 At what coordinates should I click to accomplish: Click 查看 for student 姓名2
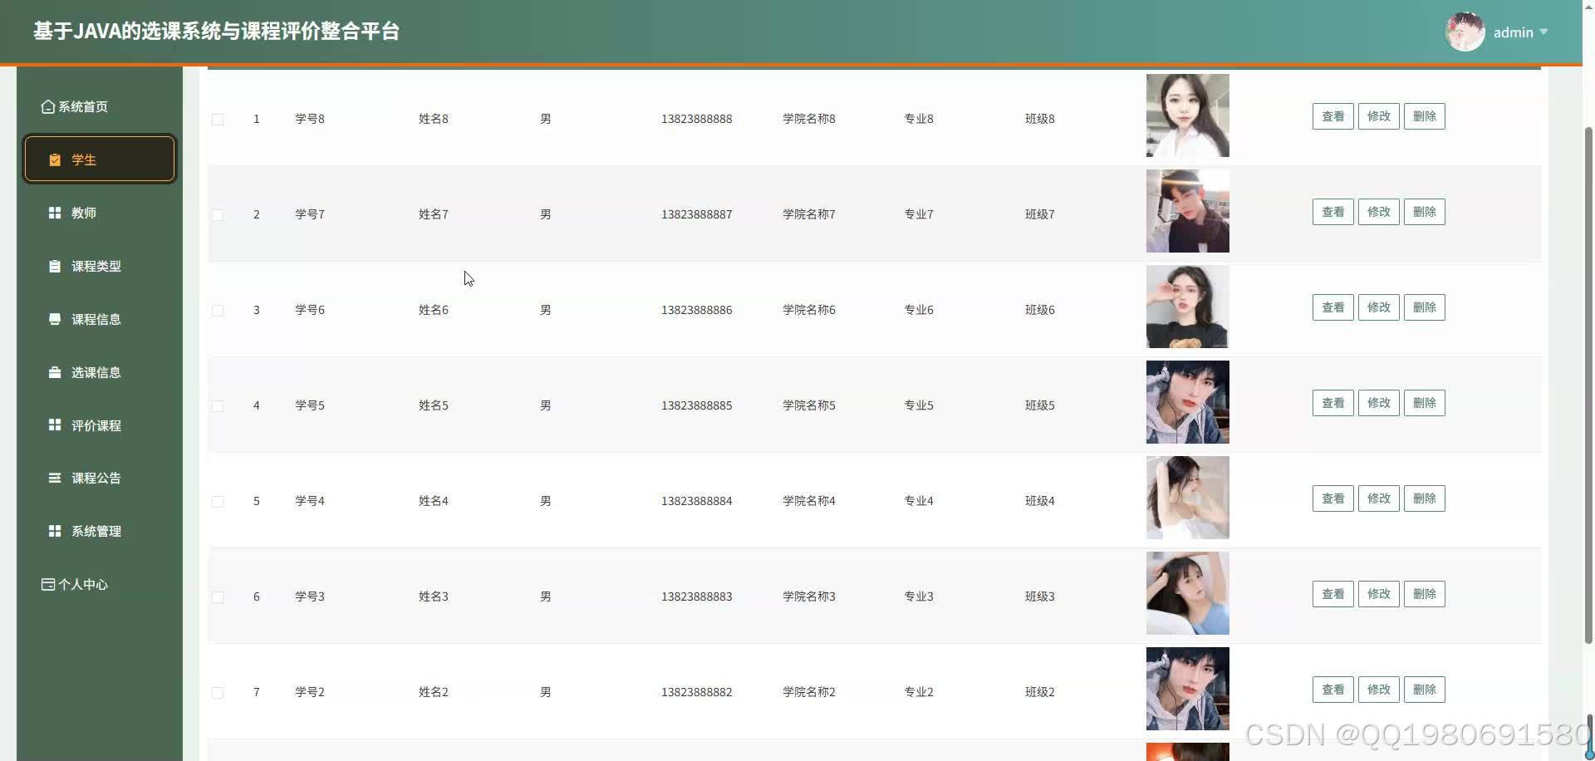(1332, 690)
